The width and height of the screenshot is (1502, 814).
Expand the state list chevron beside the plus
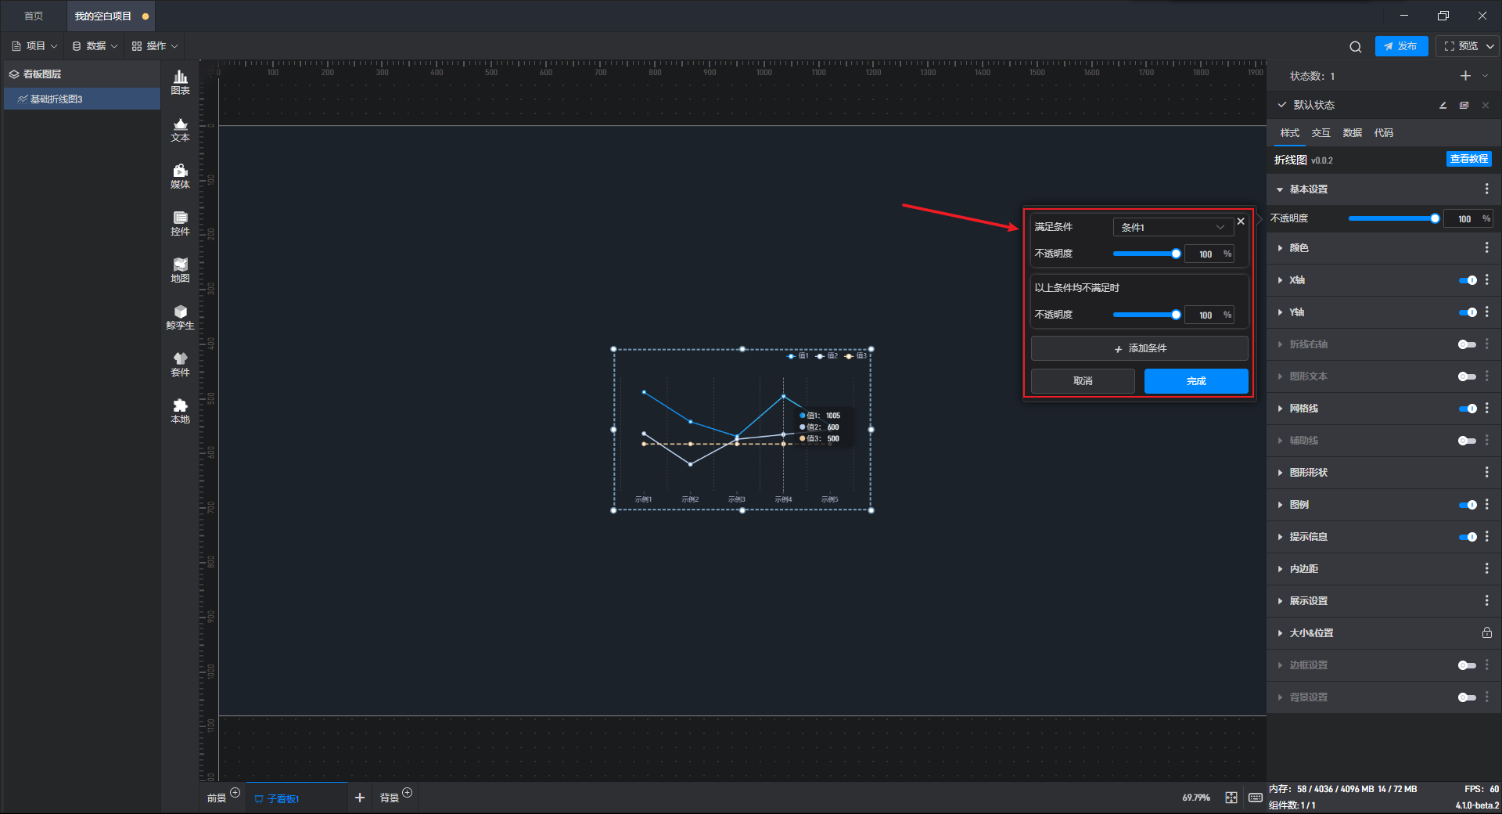click(1485, 76)
